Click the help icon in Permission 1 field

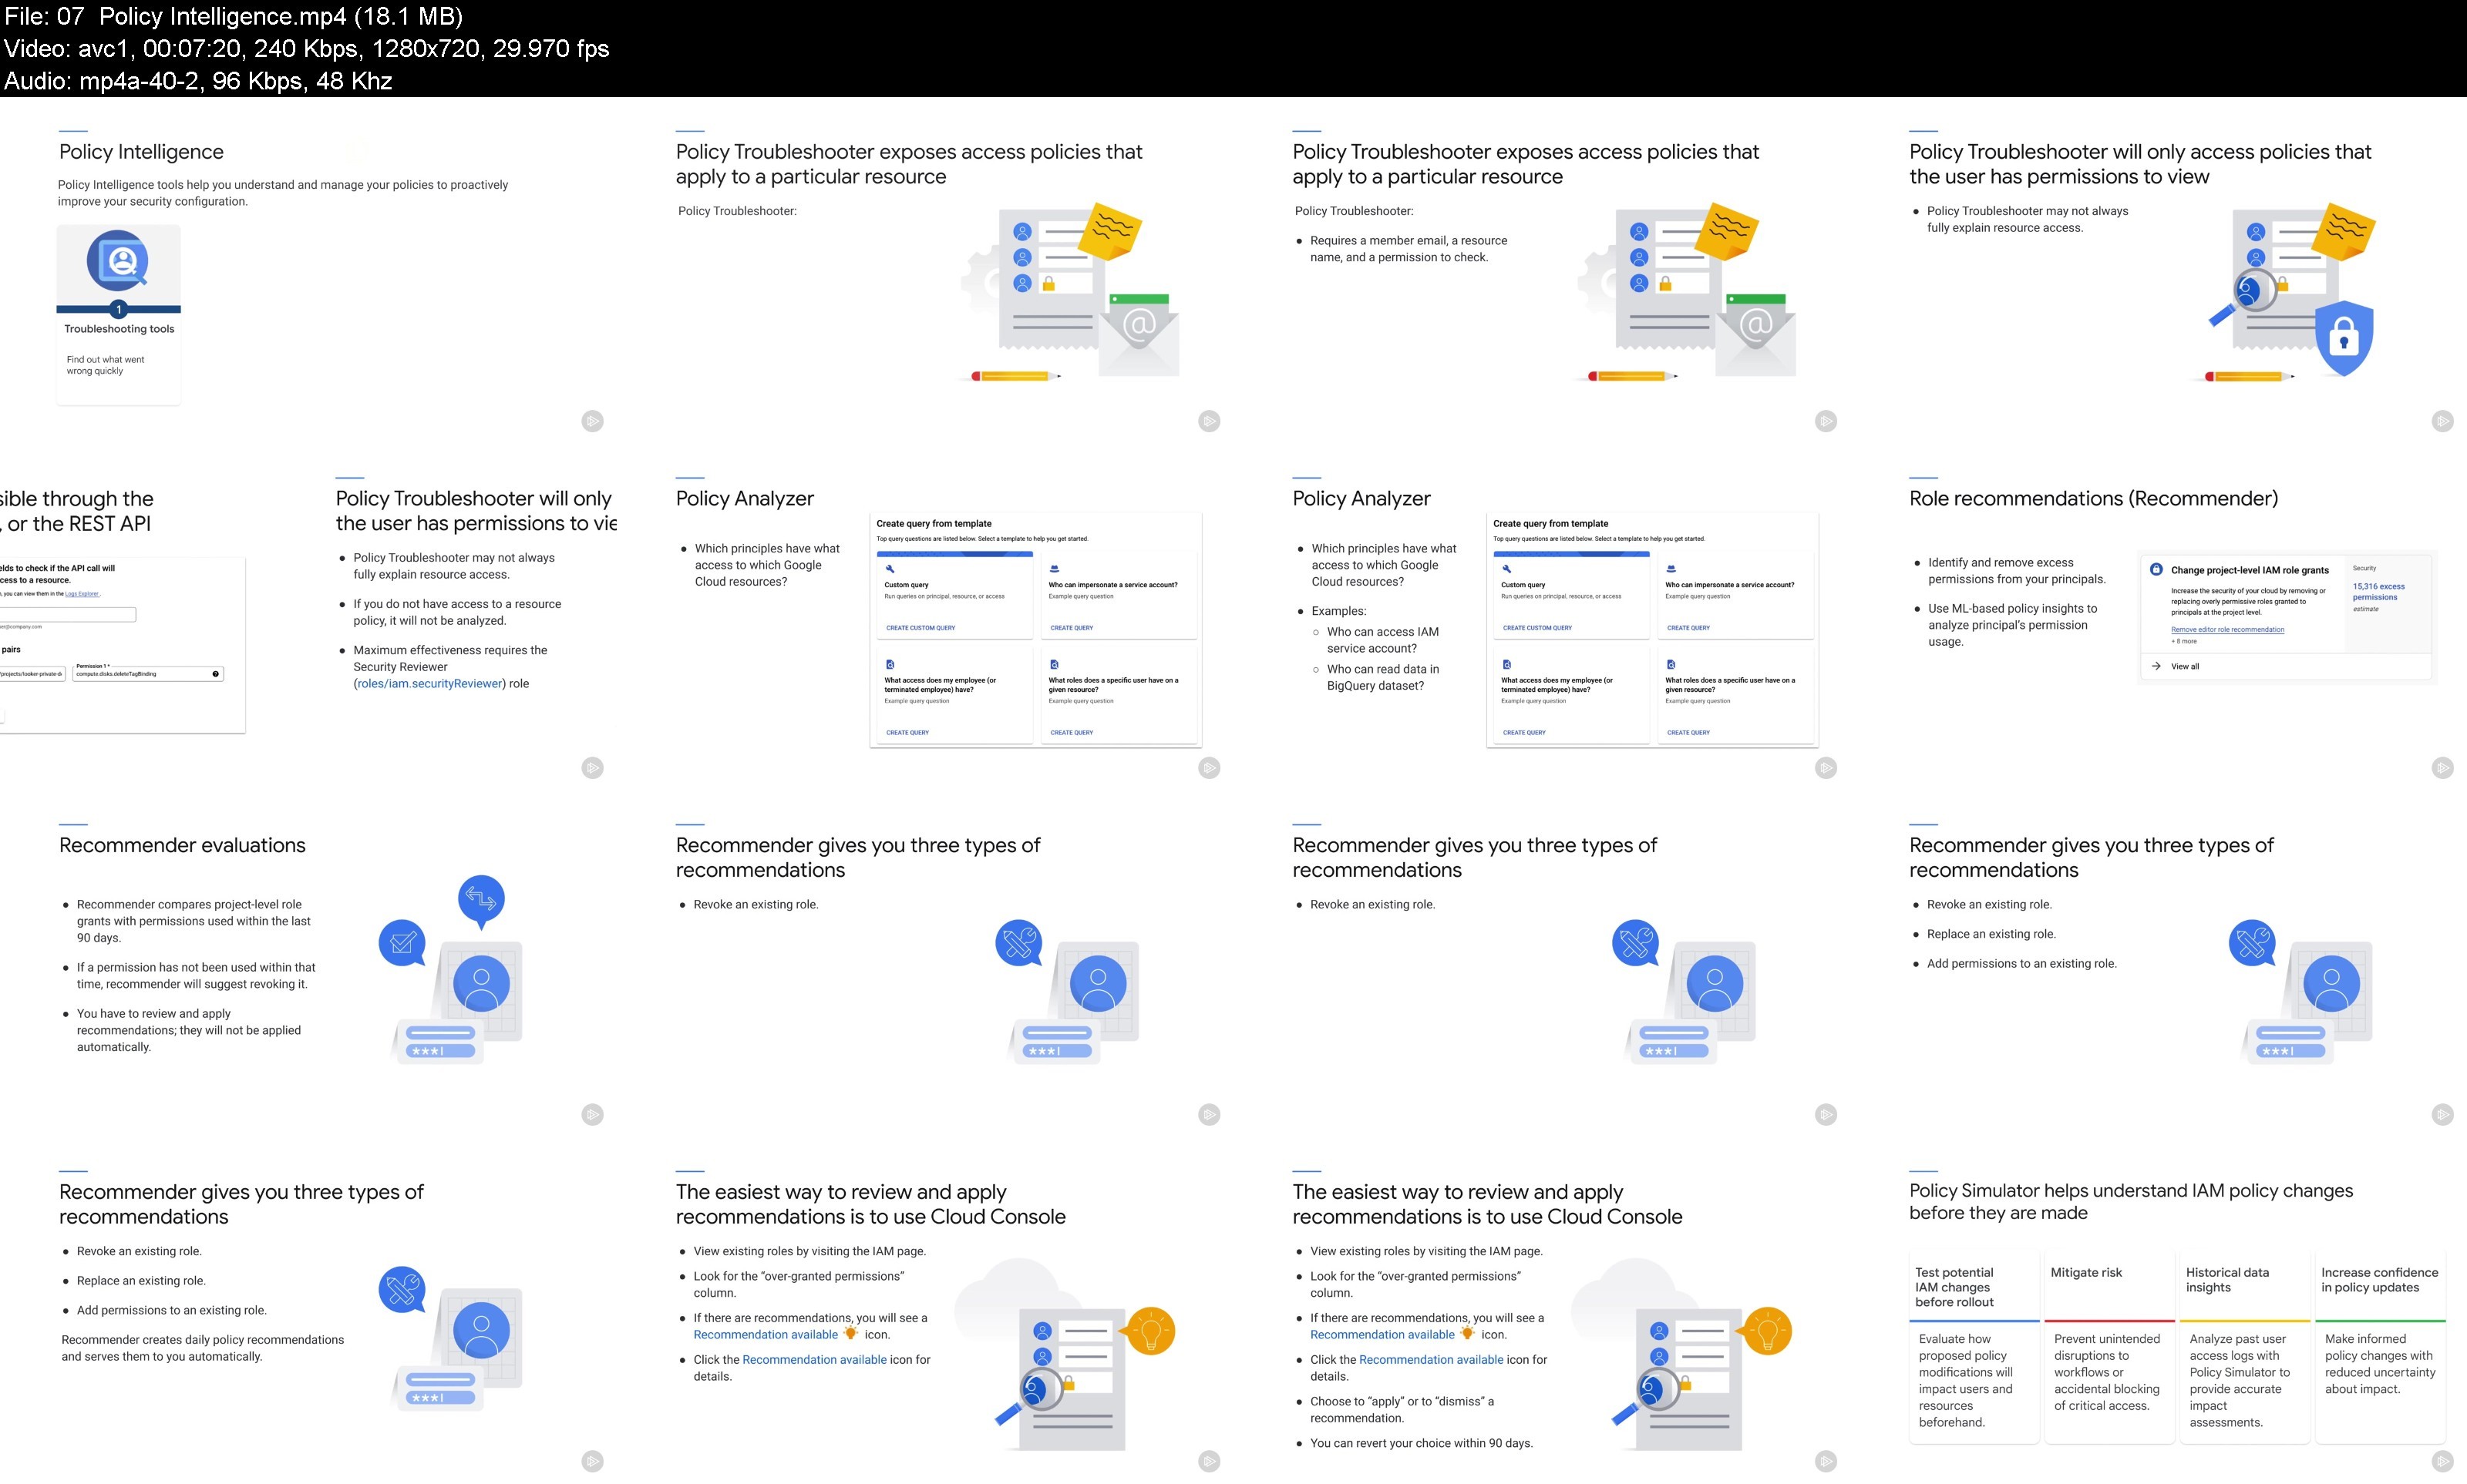[215, 674]
